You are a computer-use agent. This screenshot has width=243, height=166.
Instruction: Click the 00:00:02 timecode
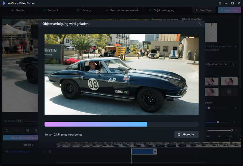(10, 121)
